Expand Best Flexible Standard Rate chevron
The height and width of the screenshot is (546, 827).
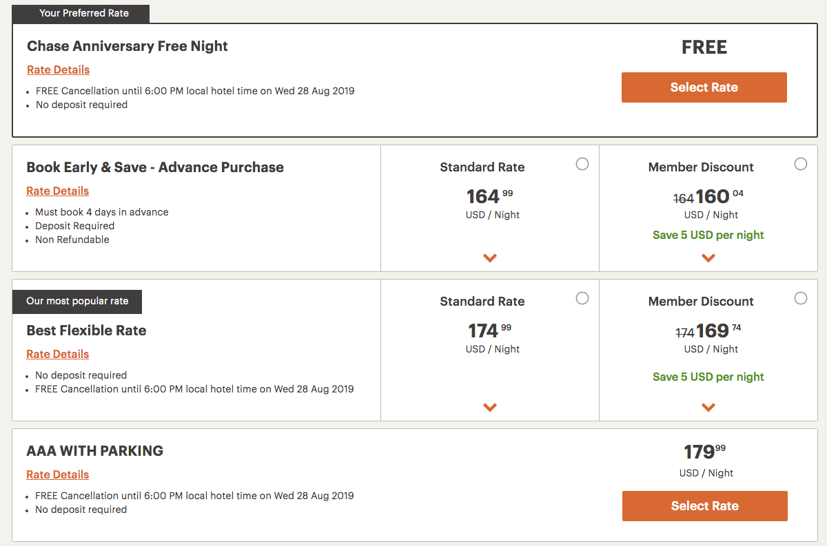490,408
